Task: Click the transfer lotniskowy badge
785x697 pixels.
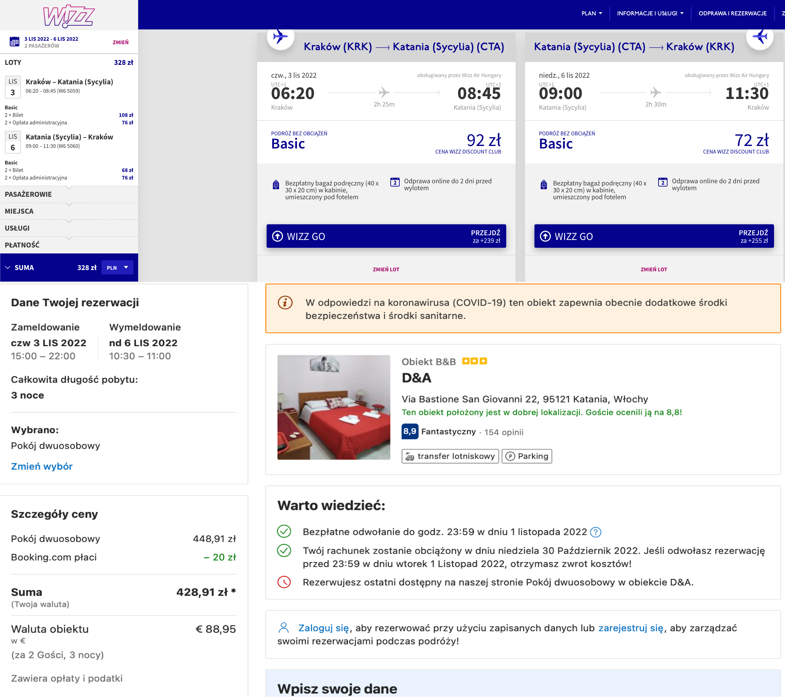Action: point(450,456)
